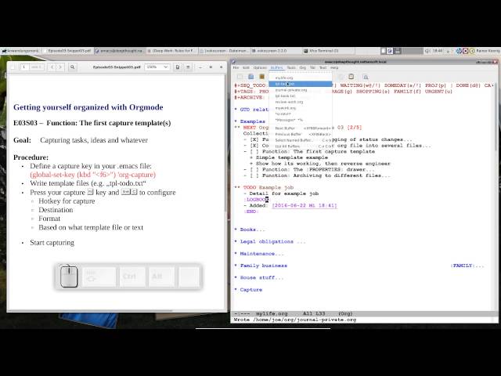Toggle checkbox for 'Function: The :PROPERTIES: drawer'
Viewport: 501px width, 376px height.
point(254,169)
